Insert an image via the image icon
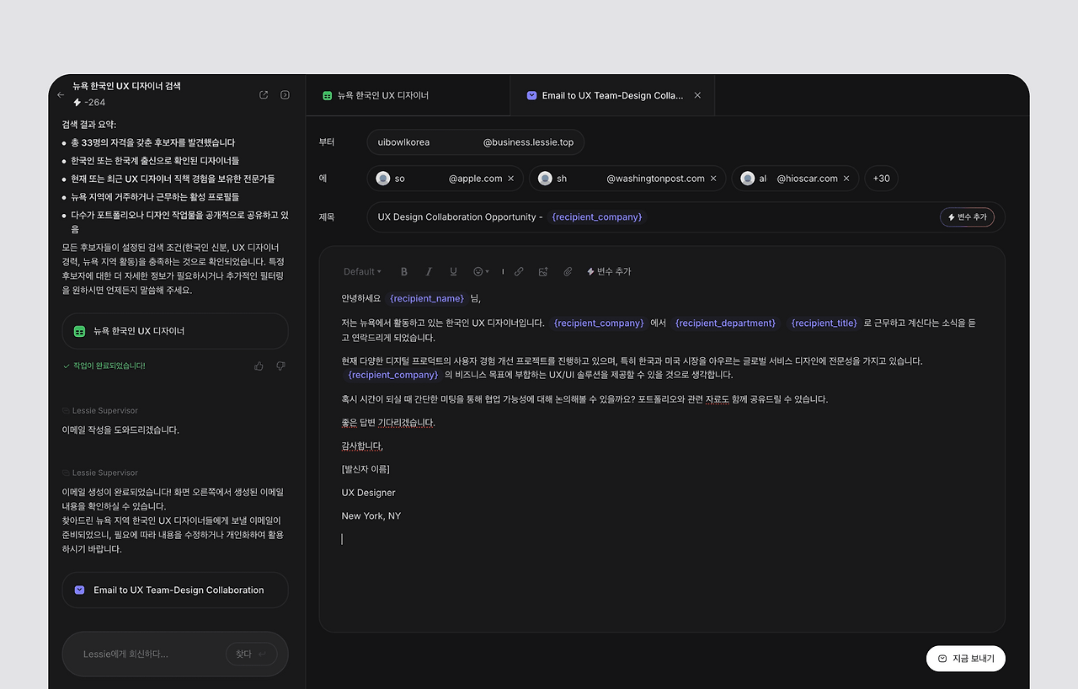 [542, 271]
